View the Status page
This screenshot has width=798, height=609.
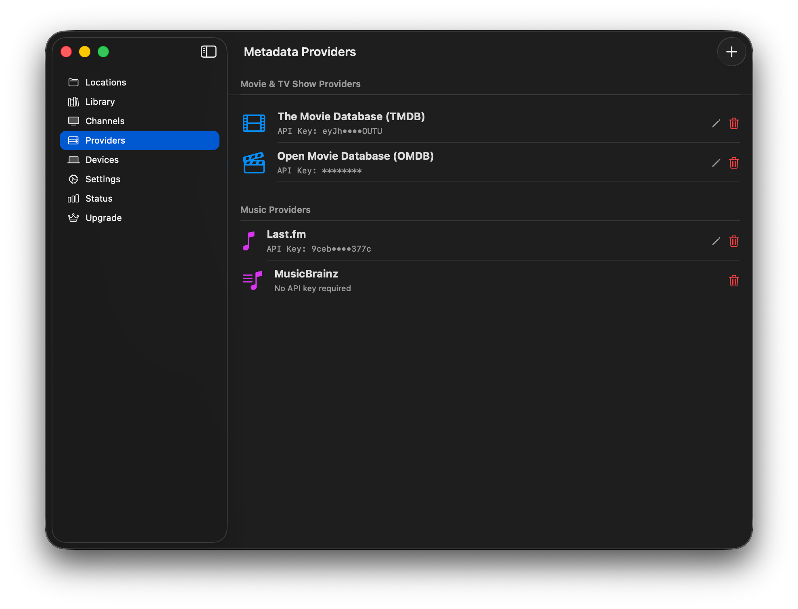coord(99,198)
